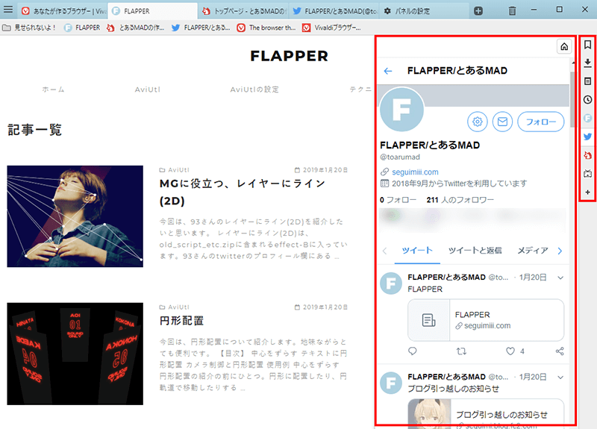
Task: Open the red とあるMAD web panel icon
Action: tap(587, 155)
